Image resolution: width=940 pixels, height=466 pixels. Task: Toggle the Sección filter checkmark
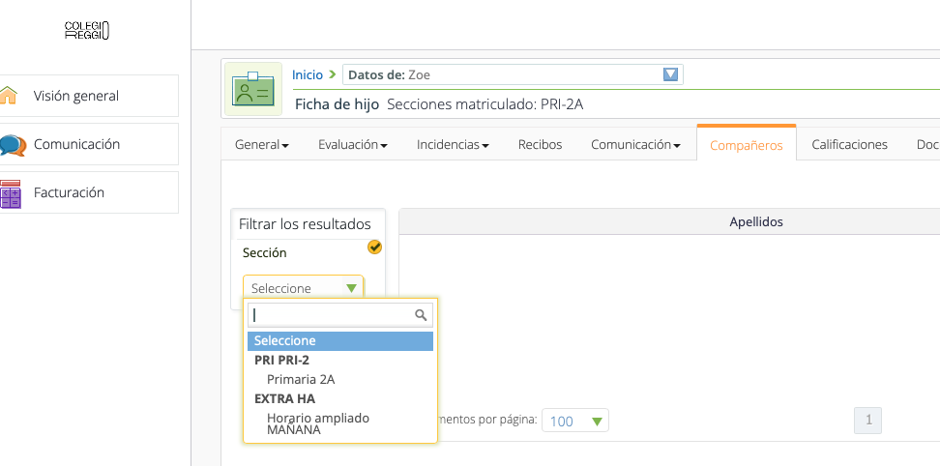(x=374, y=248)
